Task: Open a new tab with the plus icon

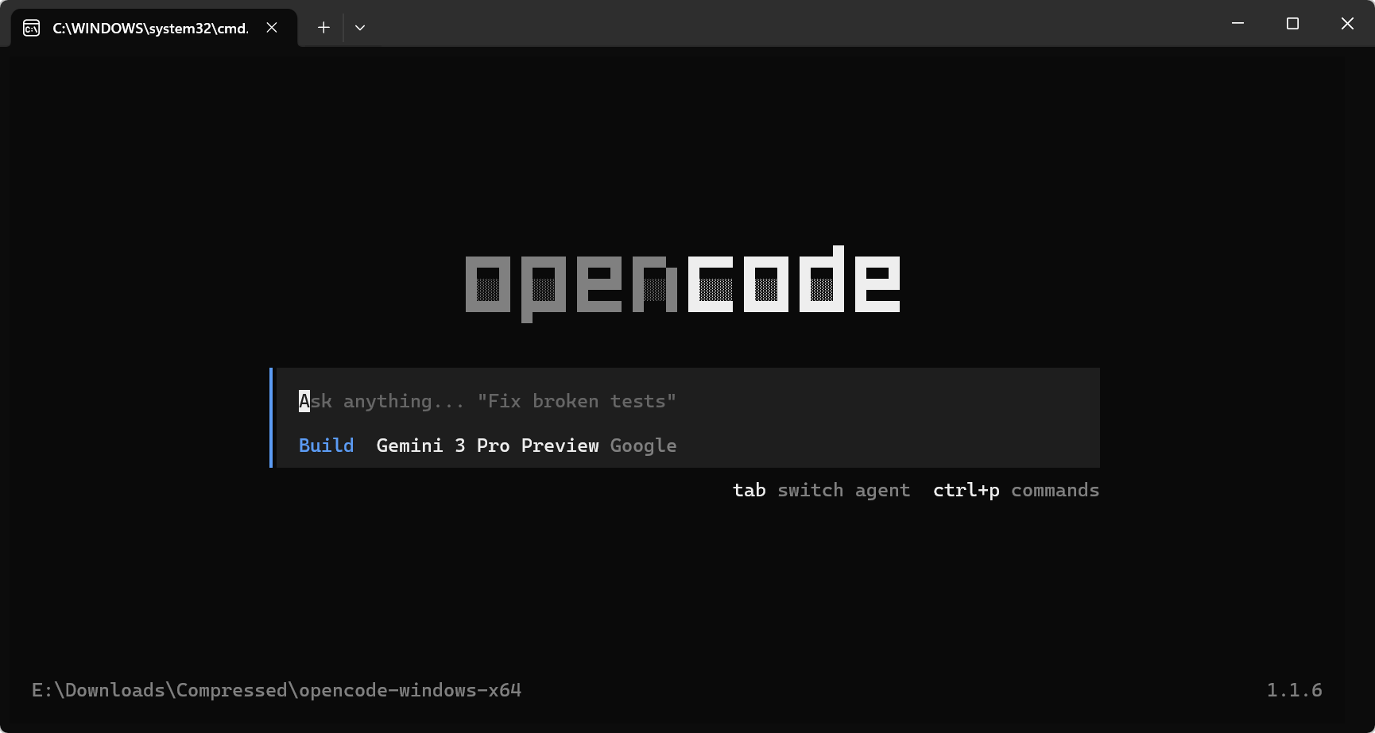Action: pyautogui.click(x=323, y=27)
